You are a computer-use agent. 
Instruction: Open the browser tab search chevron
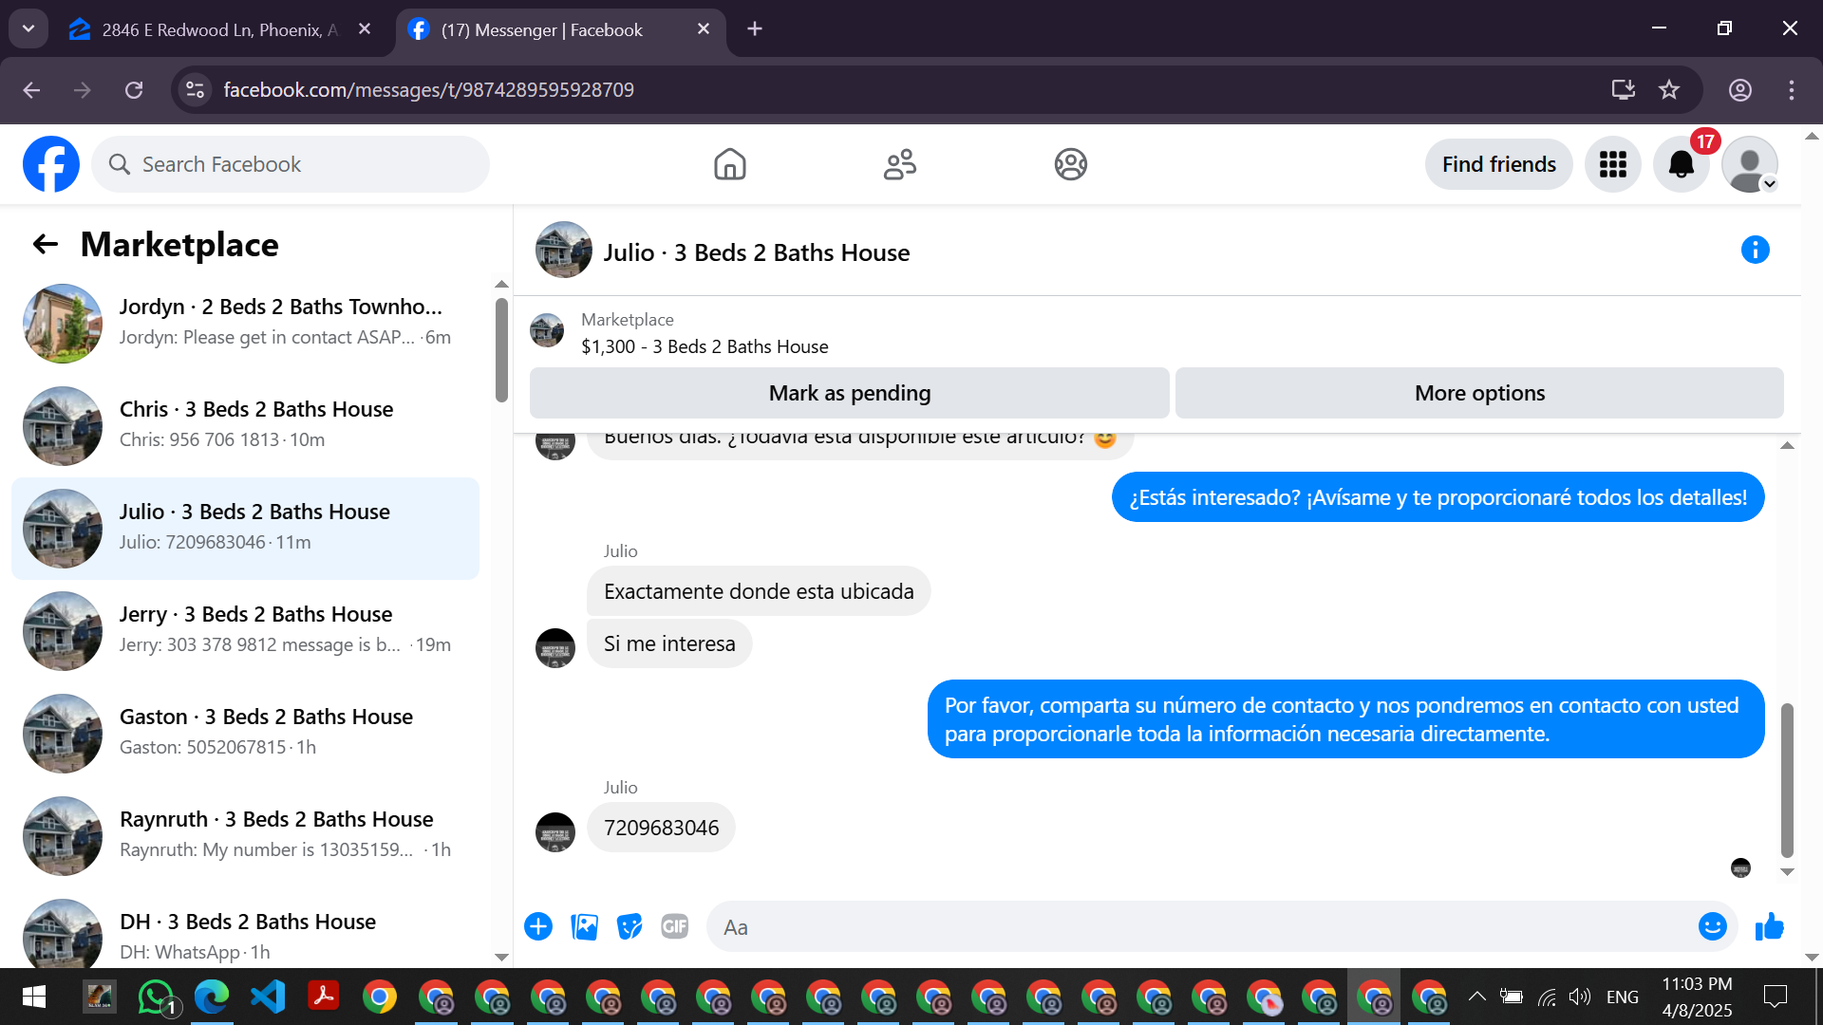(x=28, y=28)
